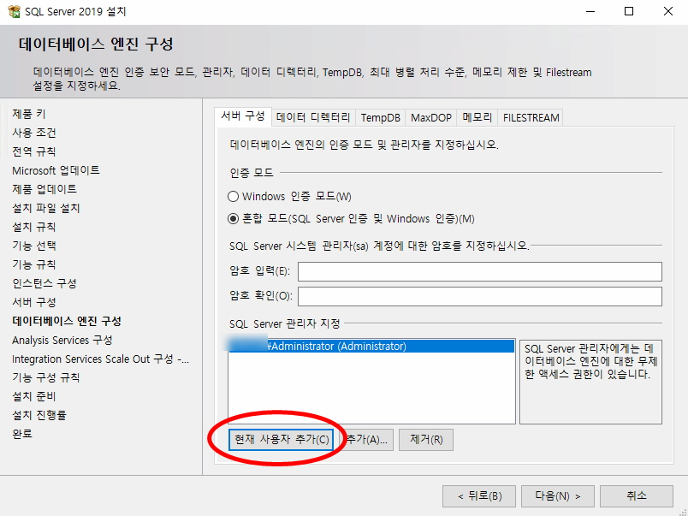688x516 pixels.
Task: Click 제품 업데이트 step in sidebar
Action: pyautogui.click(x=44, y=190)
